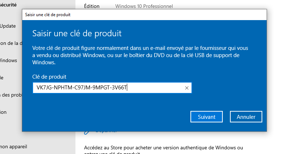Click the "Accédez au Store" text
This screenshot has width=286, height=154.
tap(163, 148)
